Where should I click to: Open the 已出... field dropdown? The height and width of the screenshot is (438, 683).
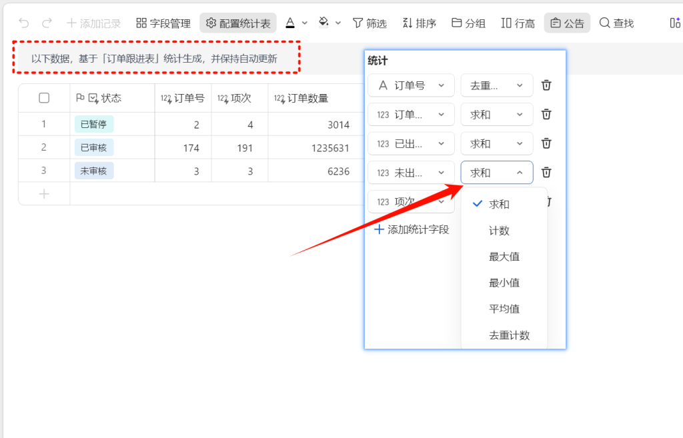tap(411, 144)
